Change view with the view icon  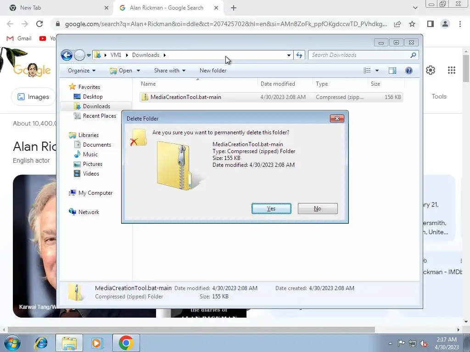click(367, 71)
